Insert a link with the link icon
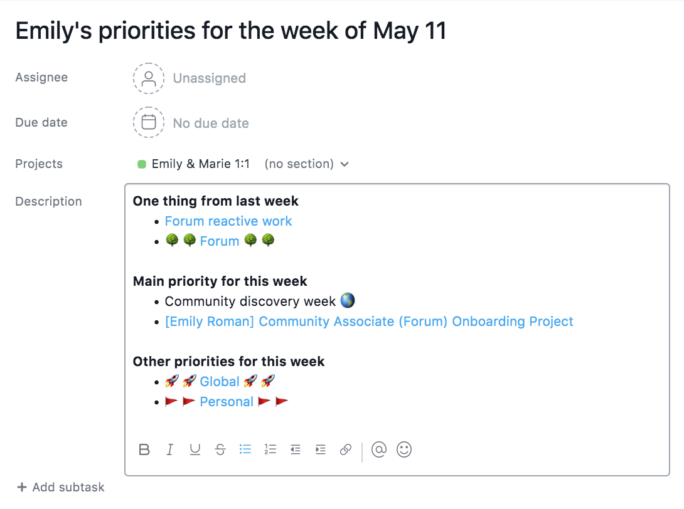 [346, 449]
